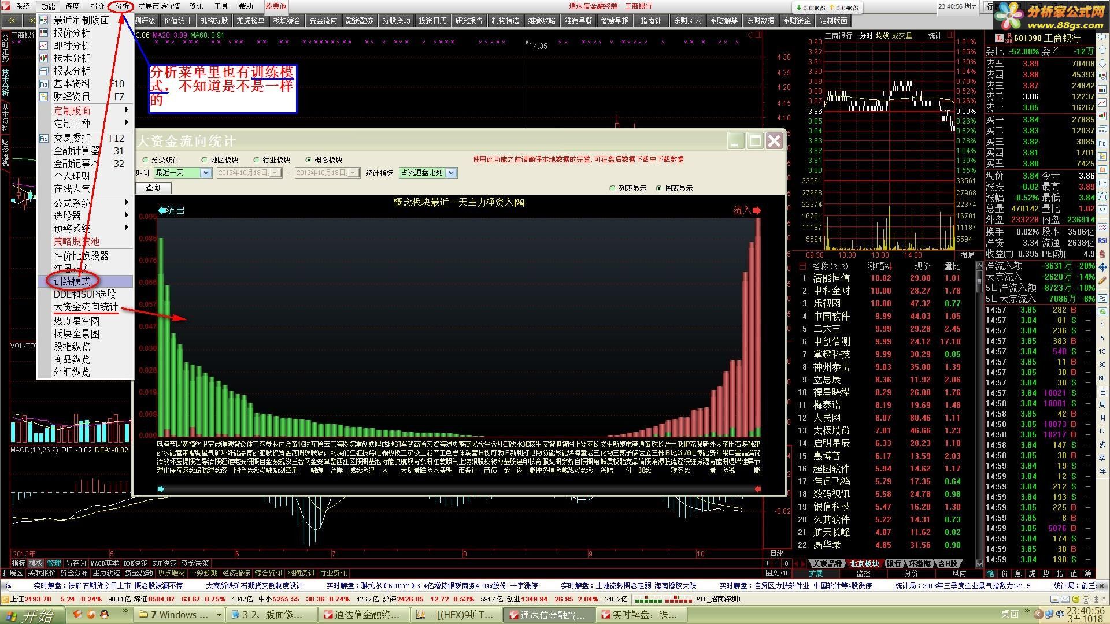The image size is (1110, 624).
Task: Expand 选股器 submenu
Action: click(x=85, y=216)
